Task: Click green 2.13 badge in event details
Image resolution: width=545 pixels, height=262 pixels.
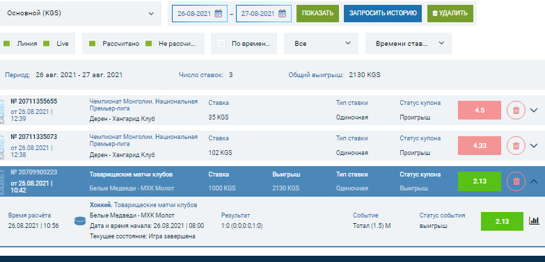Action: 502,222
